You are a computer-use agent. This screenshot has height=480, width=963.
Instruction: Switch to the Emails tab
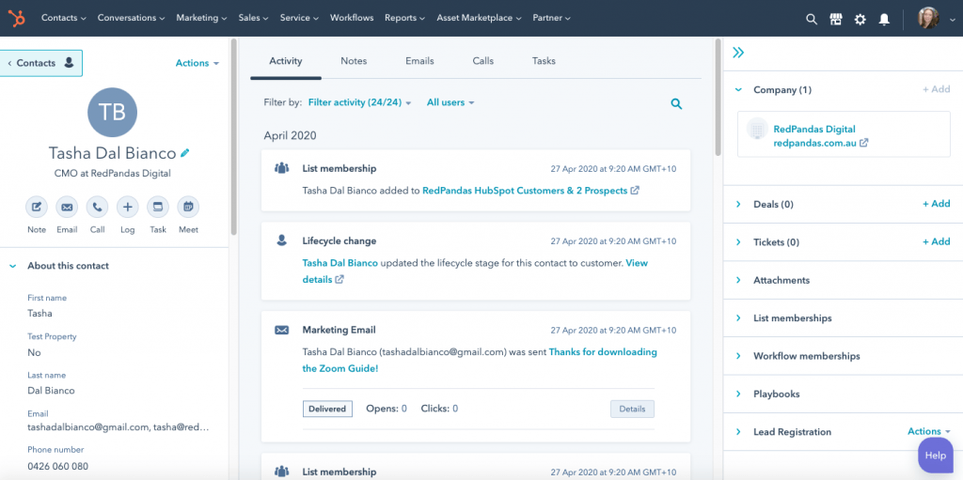coord(419,61)
